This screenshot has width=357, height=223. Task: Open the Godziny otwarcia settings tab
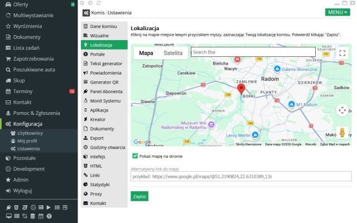coord(106,147)
